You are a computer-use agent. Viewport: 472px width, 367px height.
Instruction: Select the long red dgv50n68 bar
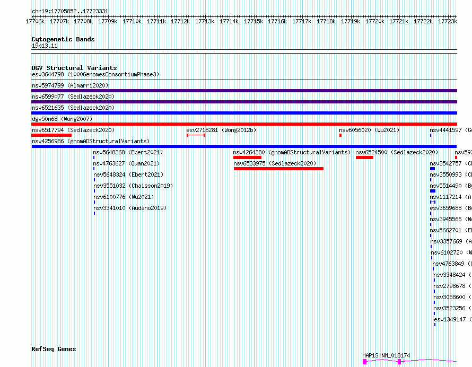click(x=244, y=124)
